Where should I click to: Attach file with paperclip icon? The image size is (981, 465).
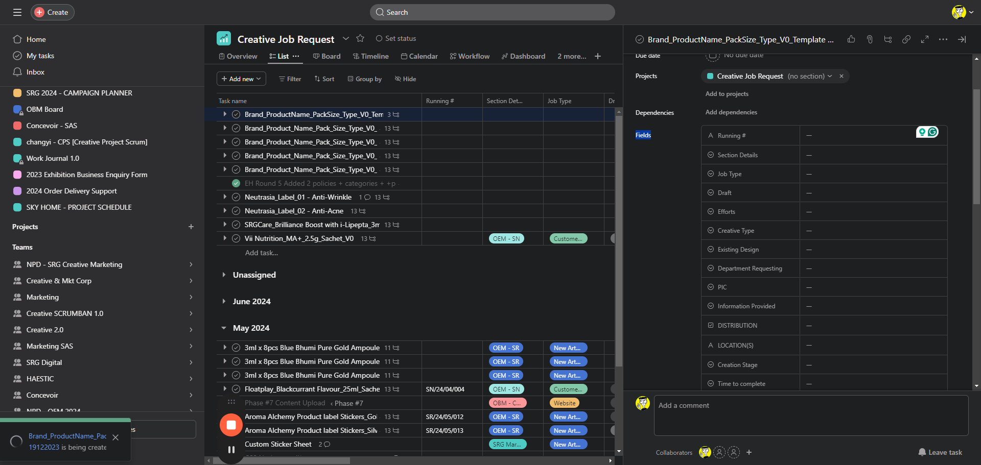pyautogui.click(x=870, y=39)
